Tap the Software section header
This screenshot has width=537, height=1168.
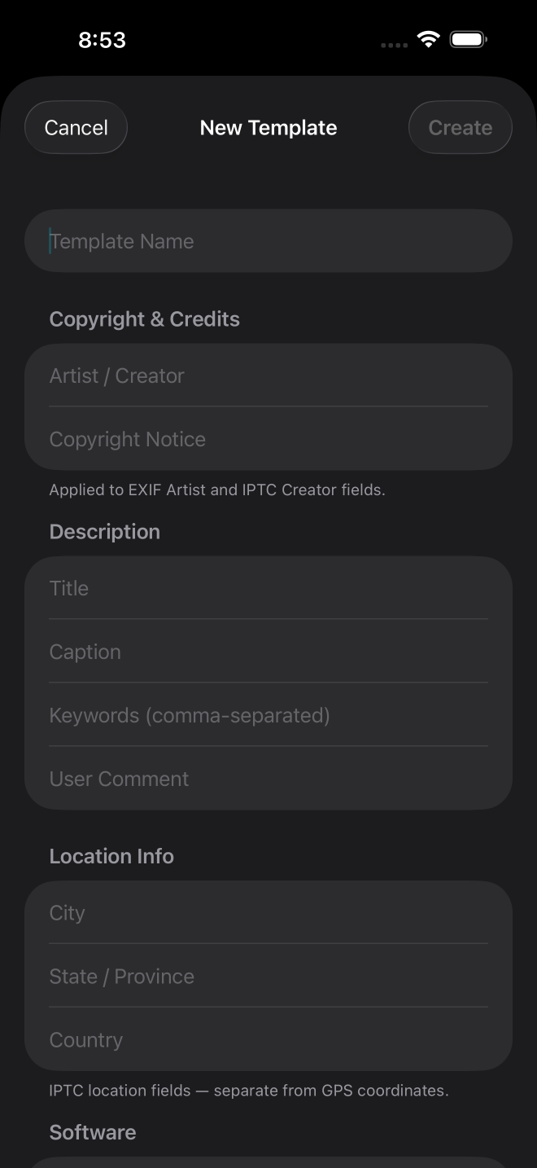pos(92,1132)
